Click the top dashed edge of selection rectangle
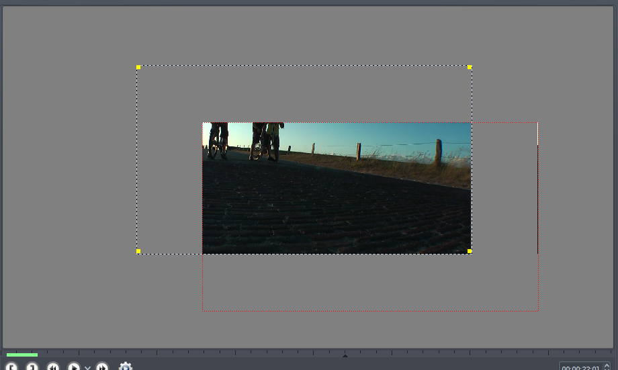This screenshot has height=370, width=618. 302,66
